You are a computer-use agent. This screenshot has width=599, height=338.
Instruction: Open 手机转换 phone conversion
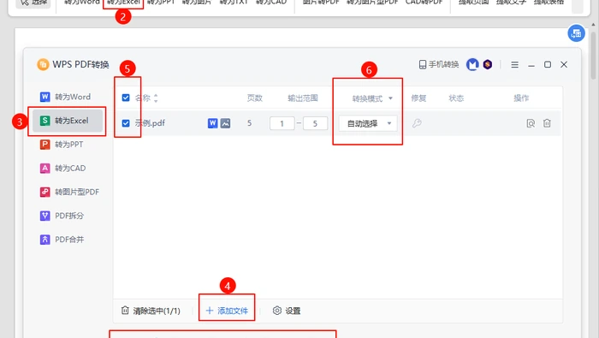point(438,64)
